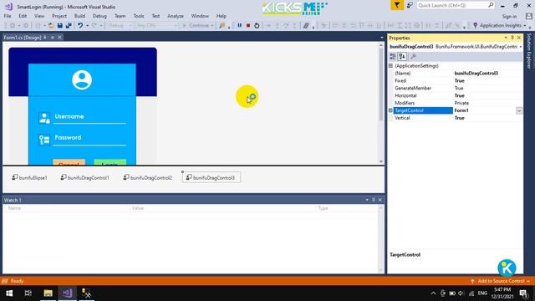Open Windows Start menu
The height and width of the screenshot is (301, 535).
(9, 293)
